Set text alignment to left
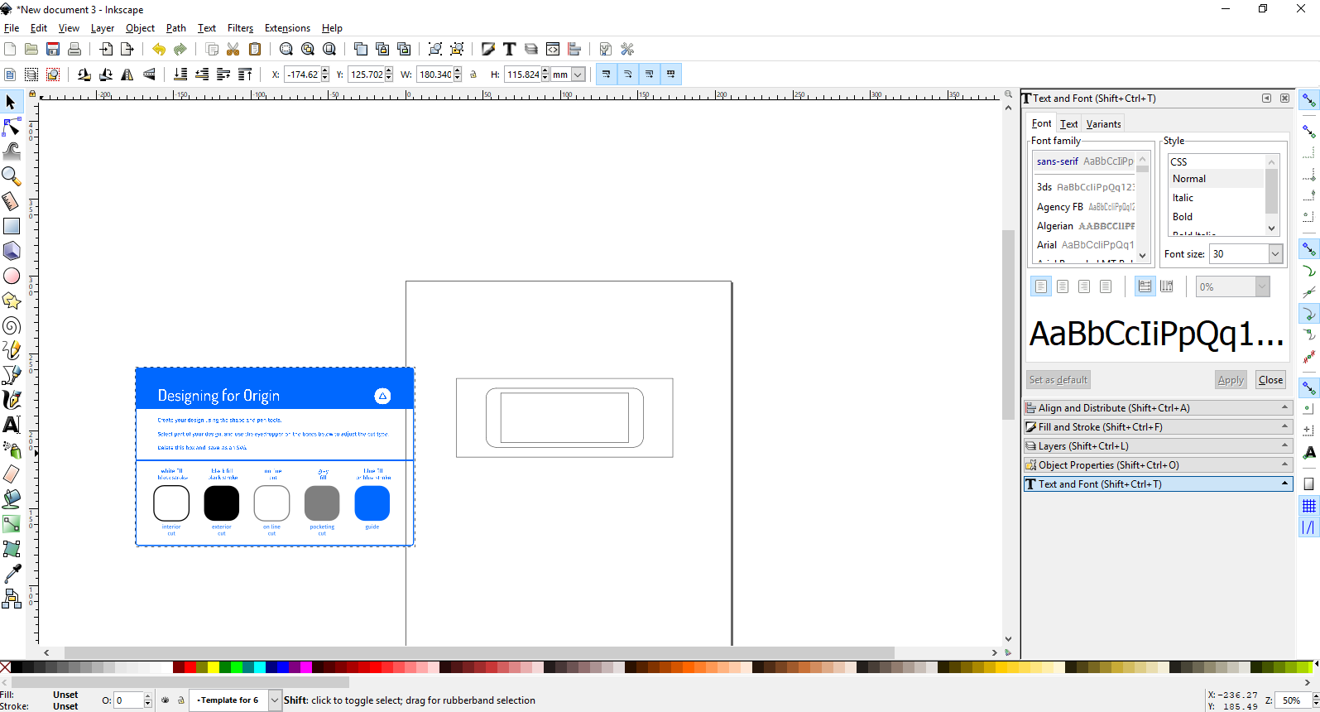1320x712 pixels. click(1041, 286)
